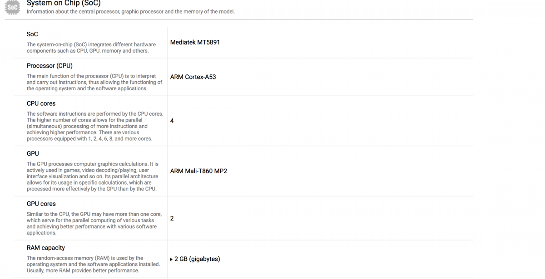Click the RAM capacity row label
The width and height of the screenshot is (545, 279).
coord(45,248)
